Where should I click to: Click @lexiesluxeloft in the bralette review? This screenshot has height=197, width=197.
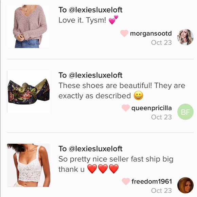click(x=95, y=149)
